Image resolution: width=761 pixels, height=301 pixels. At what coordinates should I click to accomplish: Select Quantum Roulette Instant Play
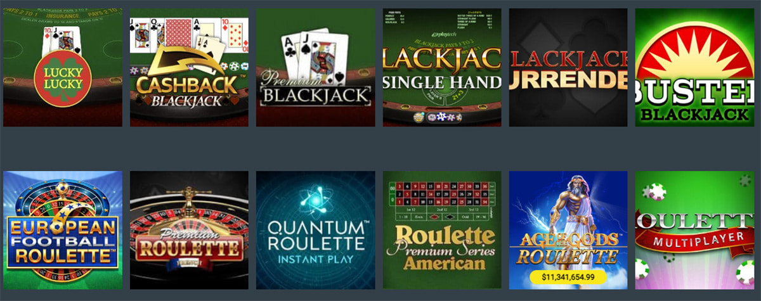[315, 230]
